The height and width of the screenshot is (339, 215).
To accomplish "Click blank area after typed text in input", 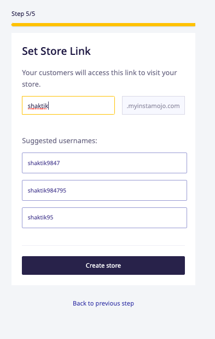I will tap(82, 105).
